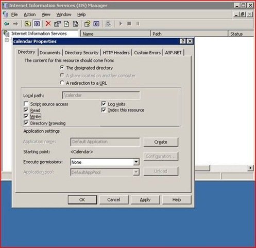Click the IIS Manager menu bar icon
This screenshot has width=256, height=248.
pos(6,14)
